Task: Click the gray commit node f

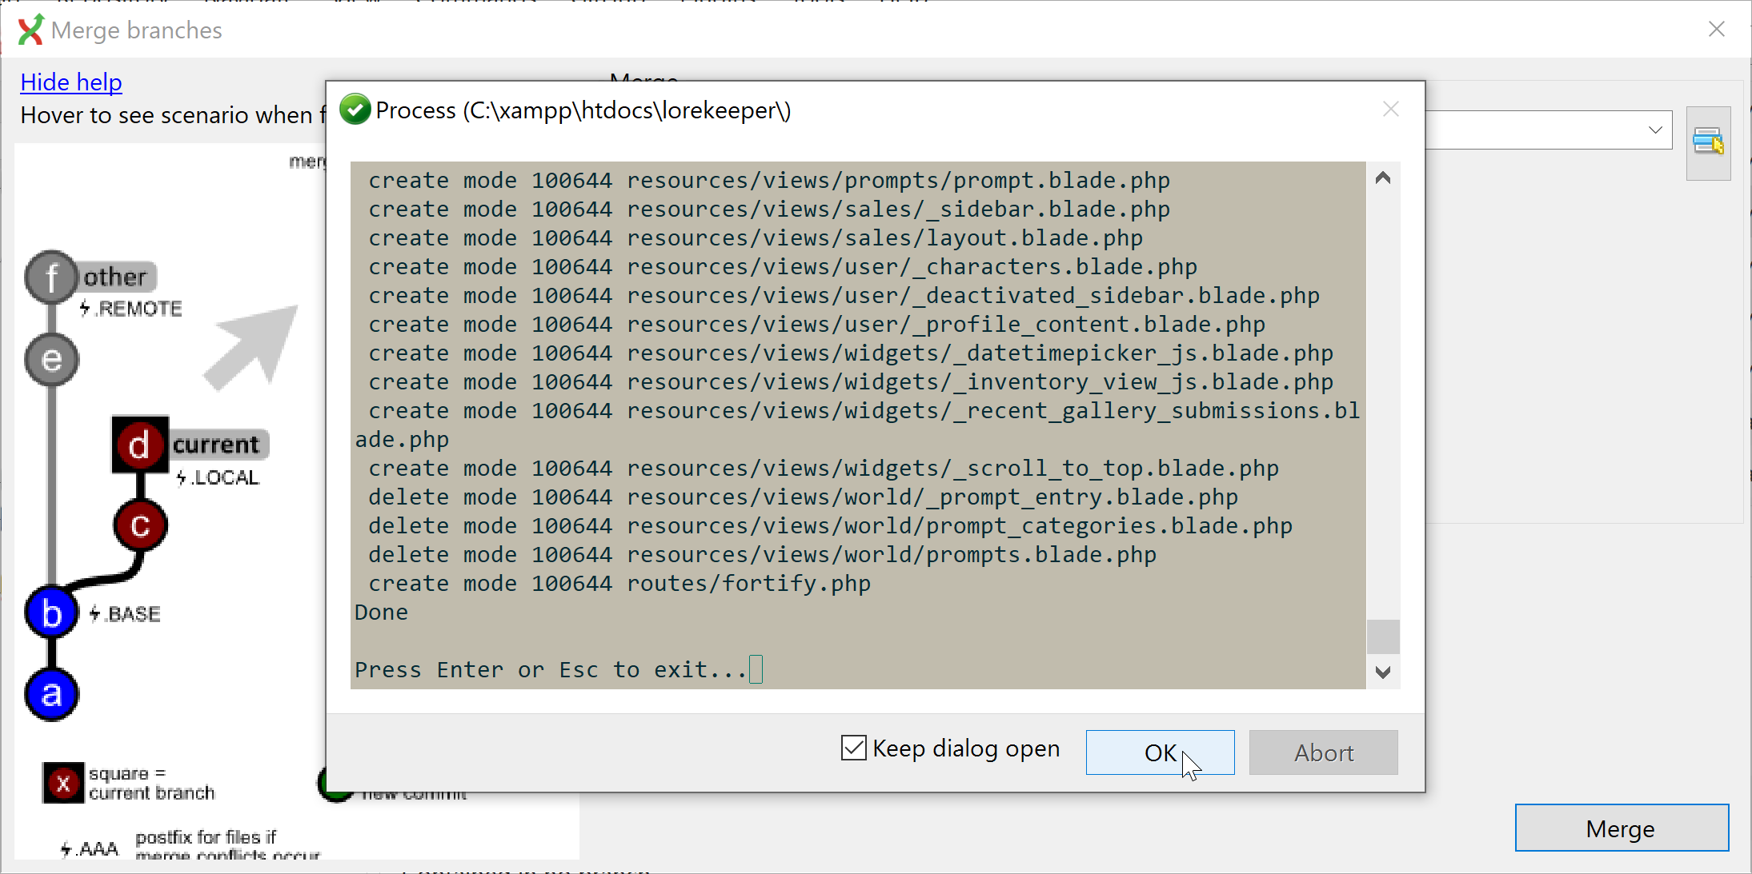Action: (x=51, y=277)
